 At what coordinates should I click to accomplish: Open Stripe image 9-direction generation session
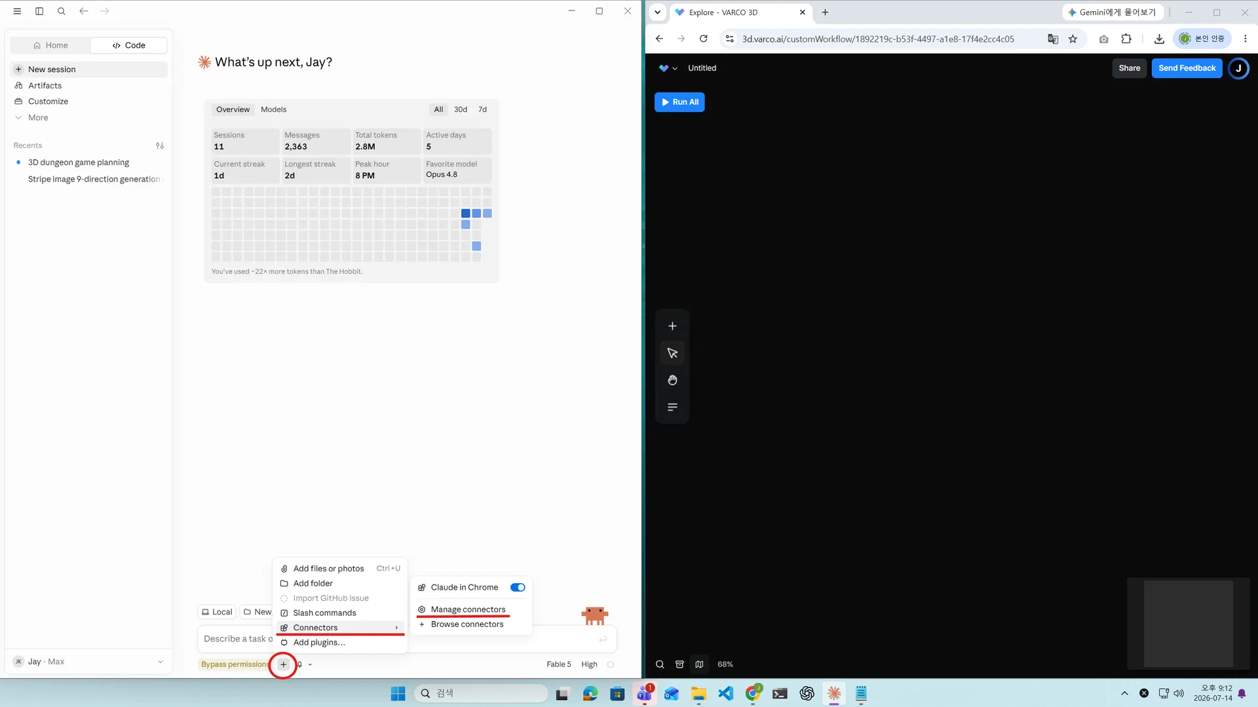point(88,180)
